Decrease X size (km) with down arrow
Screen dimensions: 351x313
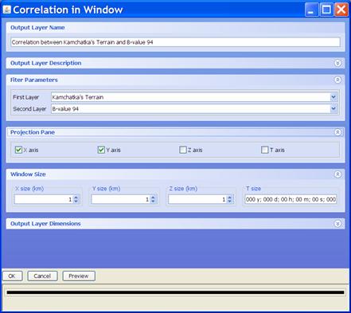coord(76,201)
